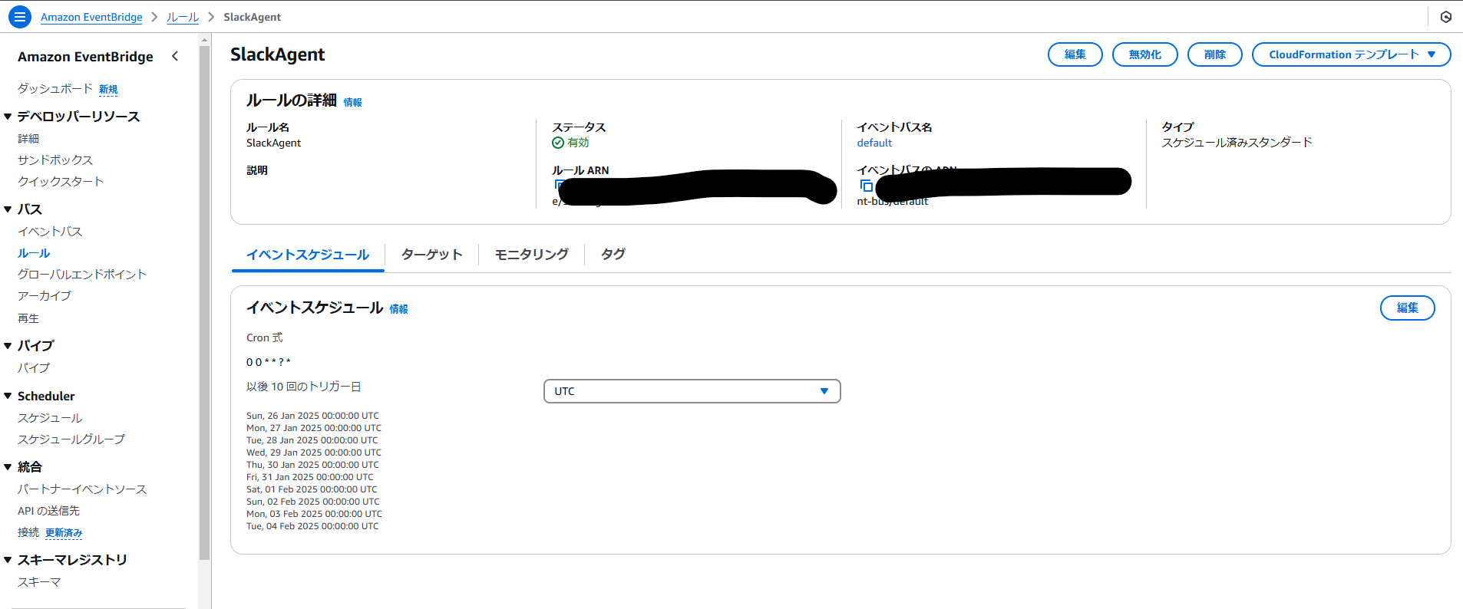Open 接続 in the sidebar
Image resolution: width=1463 pixels, height=609 pixels.
pos(28,532)
